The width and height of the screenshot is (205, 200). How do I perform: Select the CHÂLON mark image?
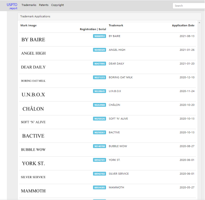tap(33, 108)
